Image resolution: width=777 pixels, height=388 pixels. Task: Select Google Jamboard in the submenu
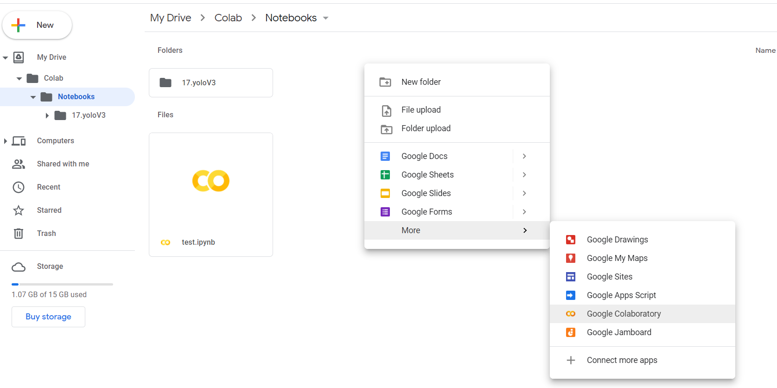click(643, 332)
